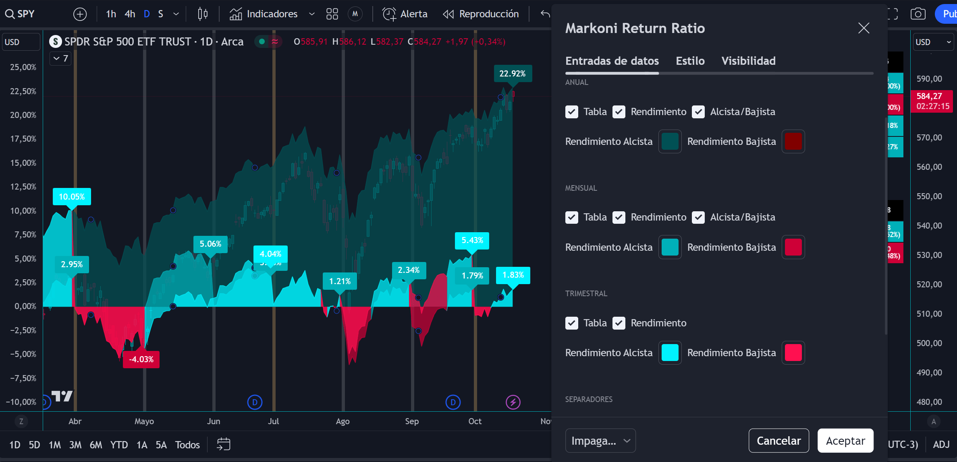Set range to 1D
This screenshot has width=957, height=462.
15,445
